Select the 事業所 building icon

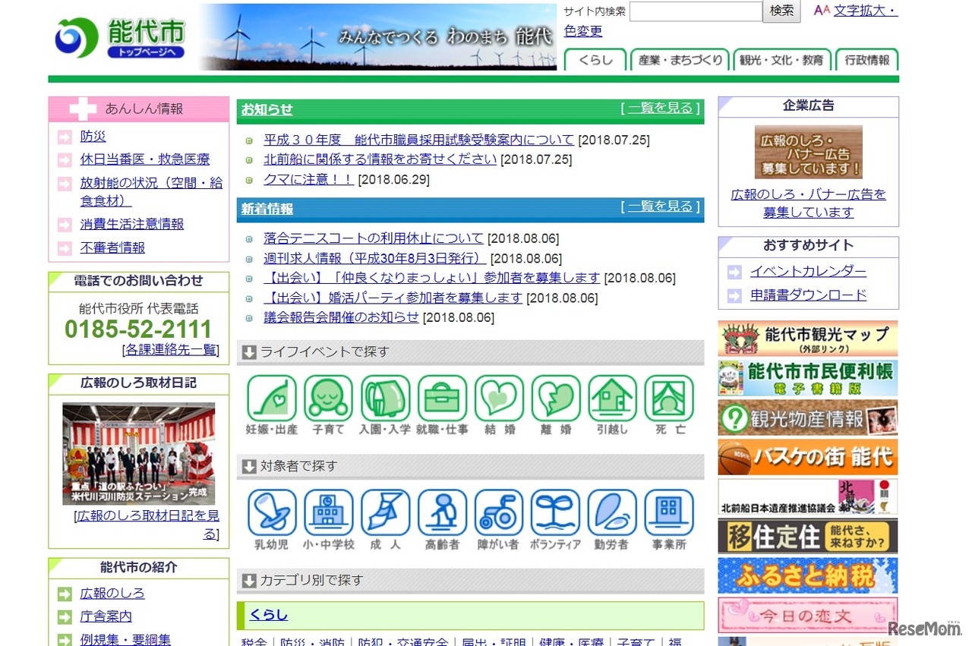point(669,520)
